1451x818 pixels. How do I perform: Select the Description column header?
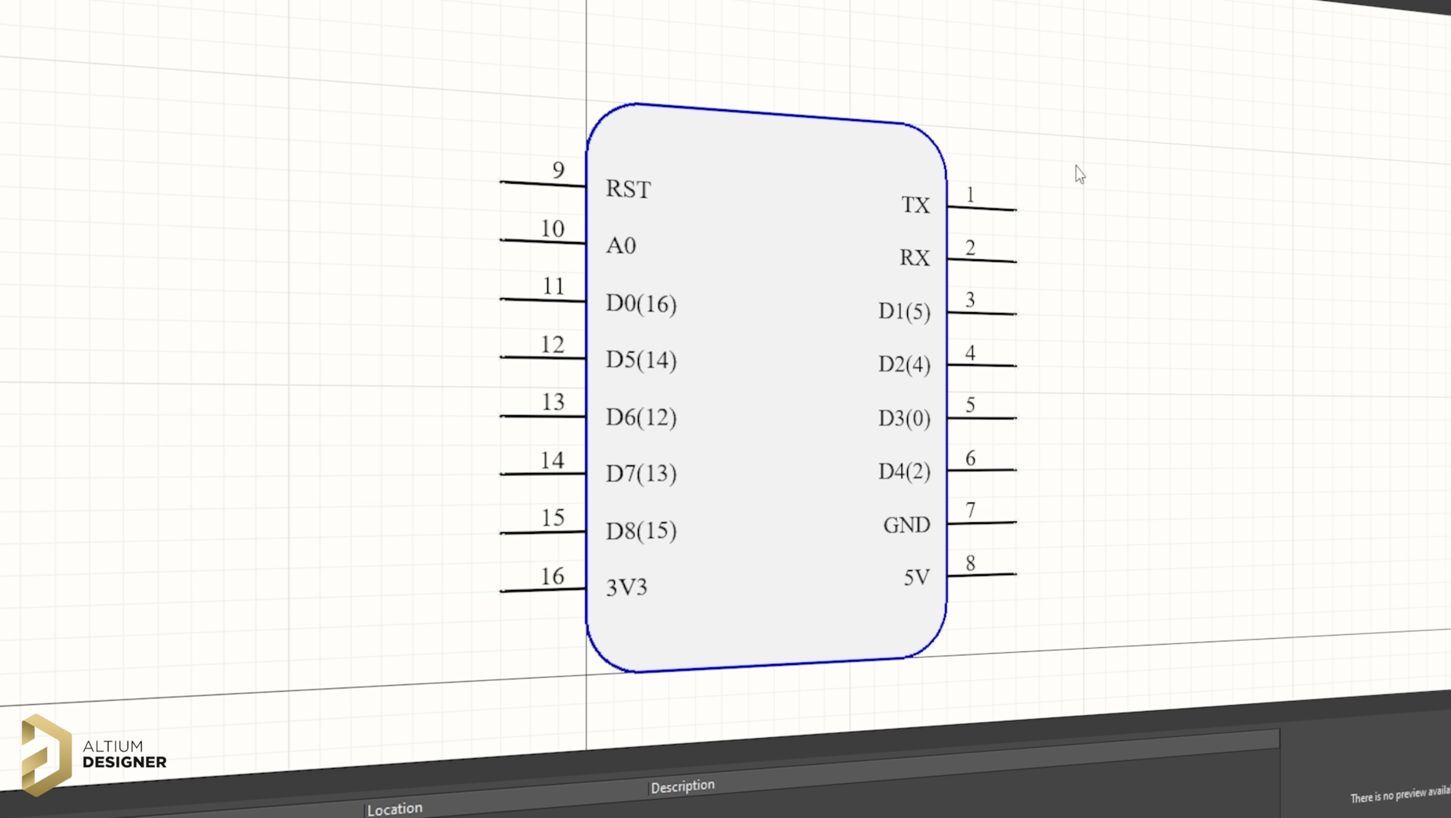click(683, 786)
